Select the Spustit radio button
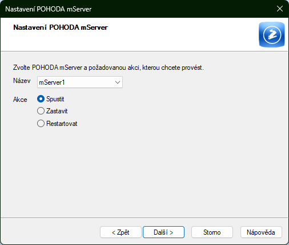This screenshot has height=245, width=289. coord(41,99)
